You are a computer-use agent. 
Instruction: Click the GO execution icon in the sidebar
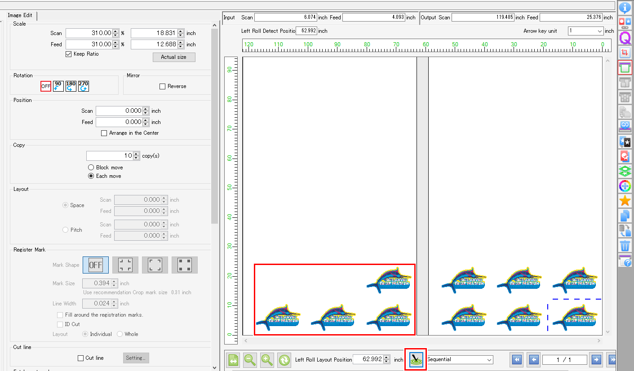(625, 126)
